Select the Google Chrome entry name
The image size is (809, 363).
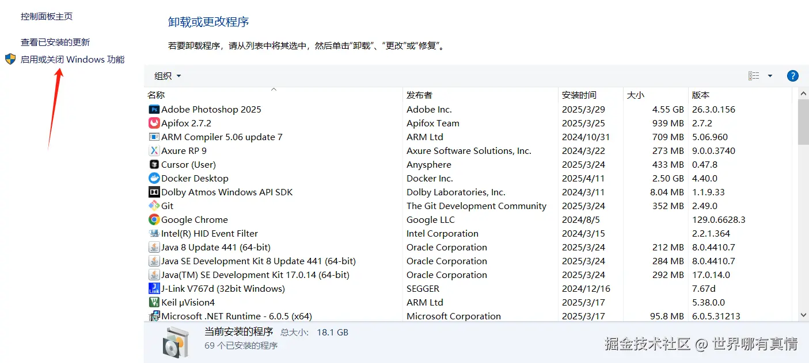pos(195,220)
